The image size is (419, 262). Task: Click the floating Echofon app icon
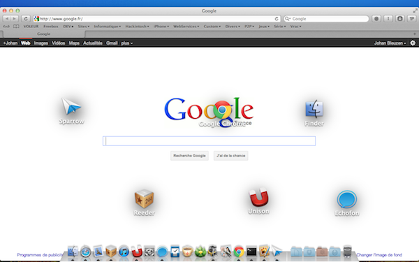347,199
